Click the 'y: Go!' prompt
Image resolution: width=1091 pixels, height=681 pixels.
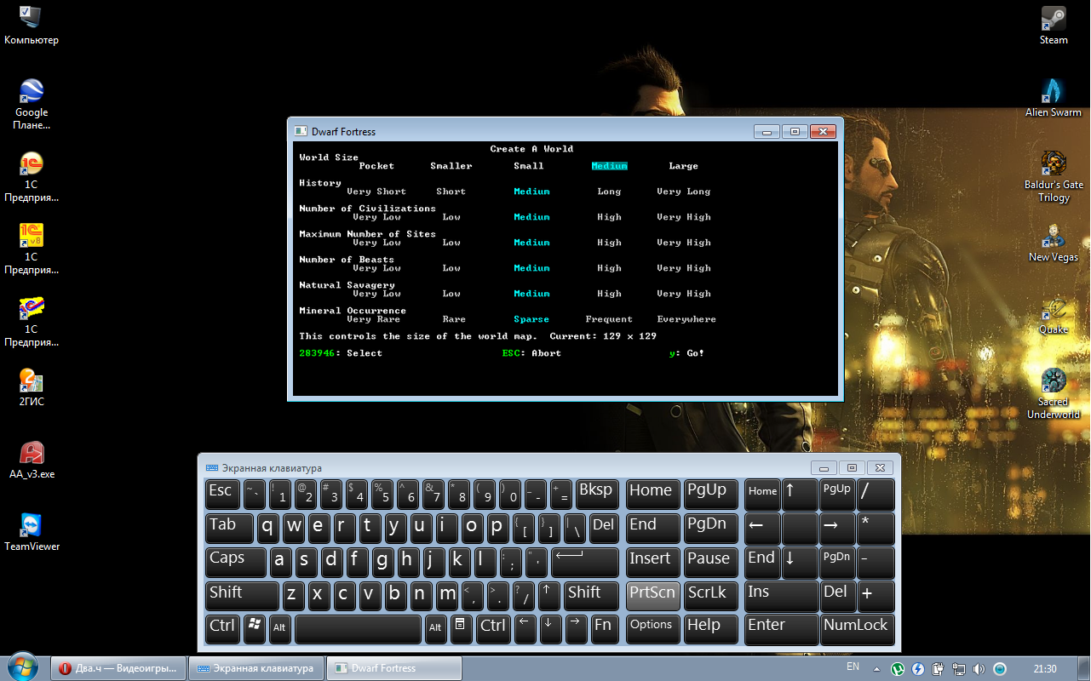pos(687,353)
